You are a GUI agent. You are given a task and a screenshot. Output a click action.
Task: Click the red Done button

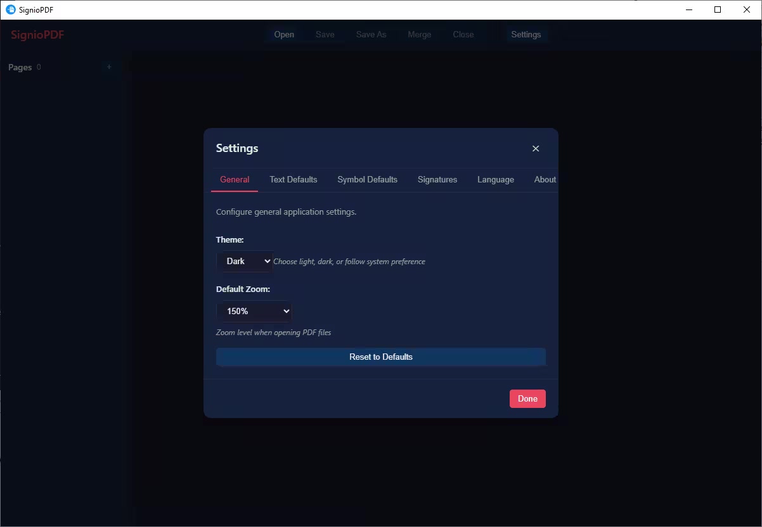click(x=527, y=398)
